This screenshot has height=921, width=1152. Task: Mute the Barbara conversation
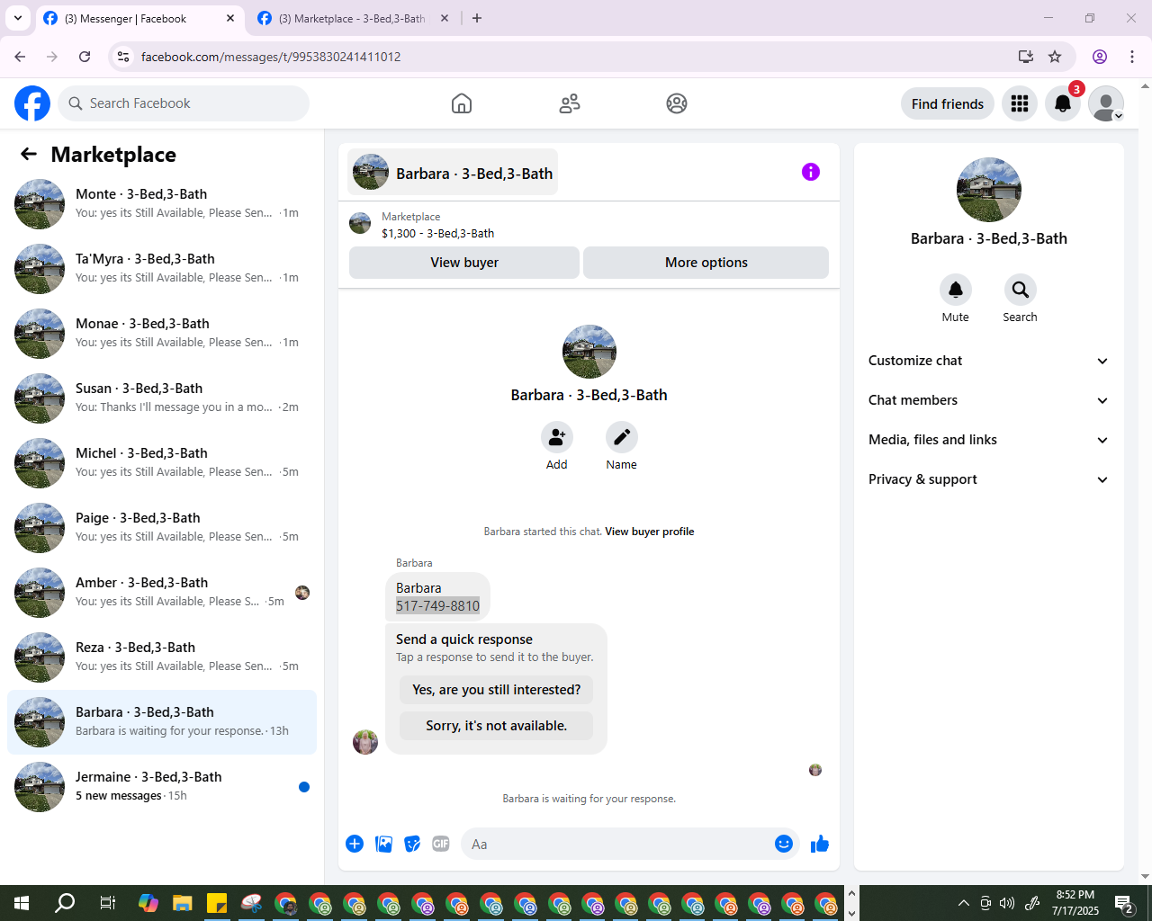coord(955,290)
